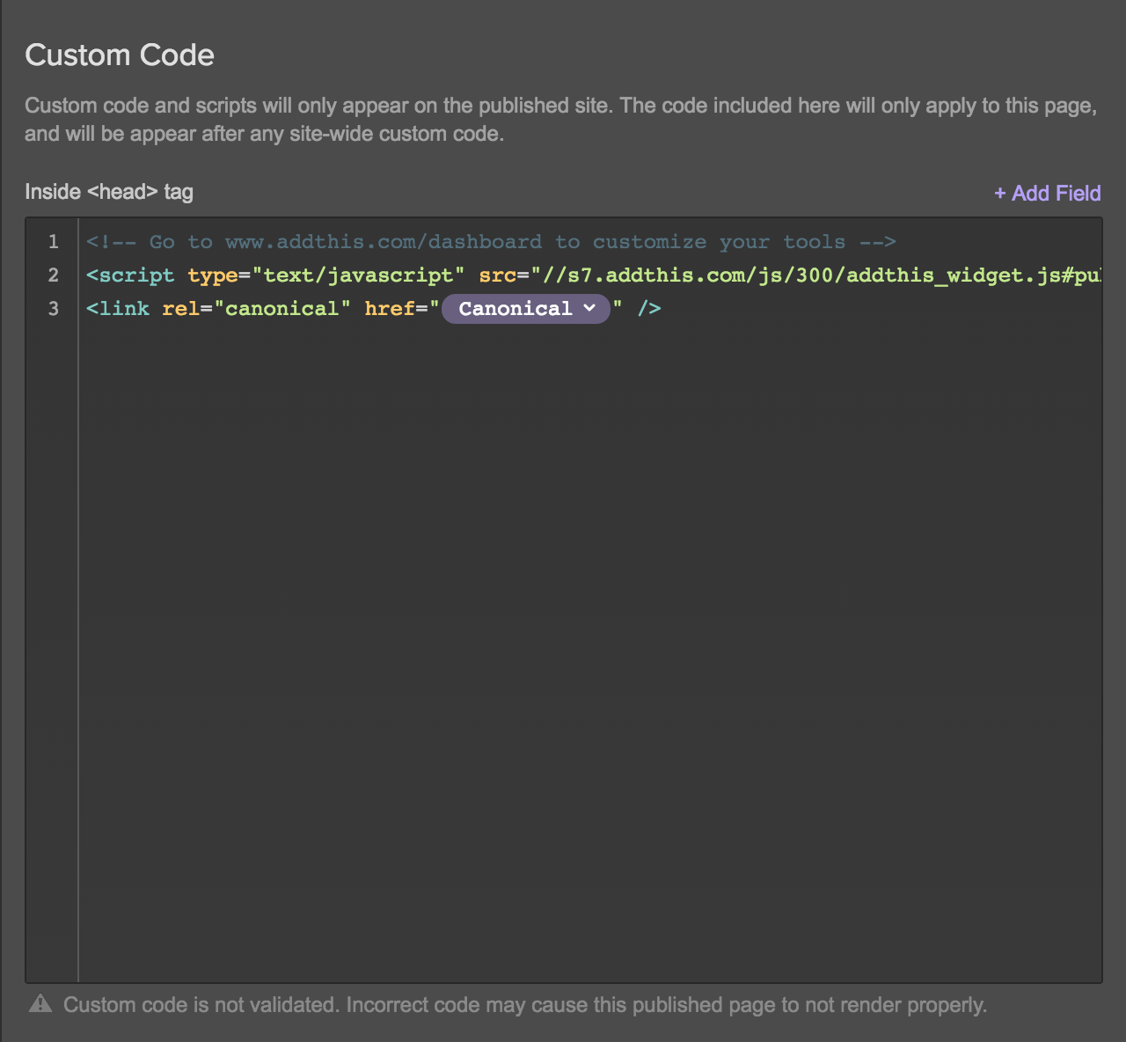Select line number 1 in the gutter
1126x1042 pixels.
[x=54, y=242]
